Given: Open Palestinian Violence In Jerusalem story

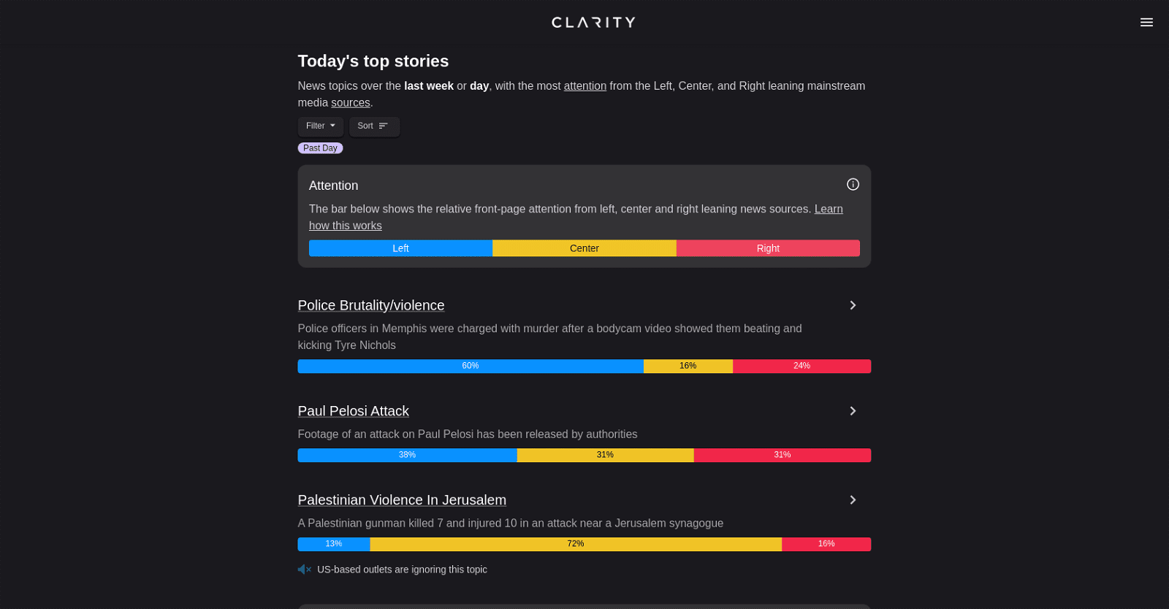Looking at the screenshot, I should (x=401, y=500).
